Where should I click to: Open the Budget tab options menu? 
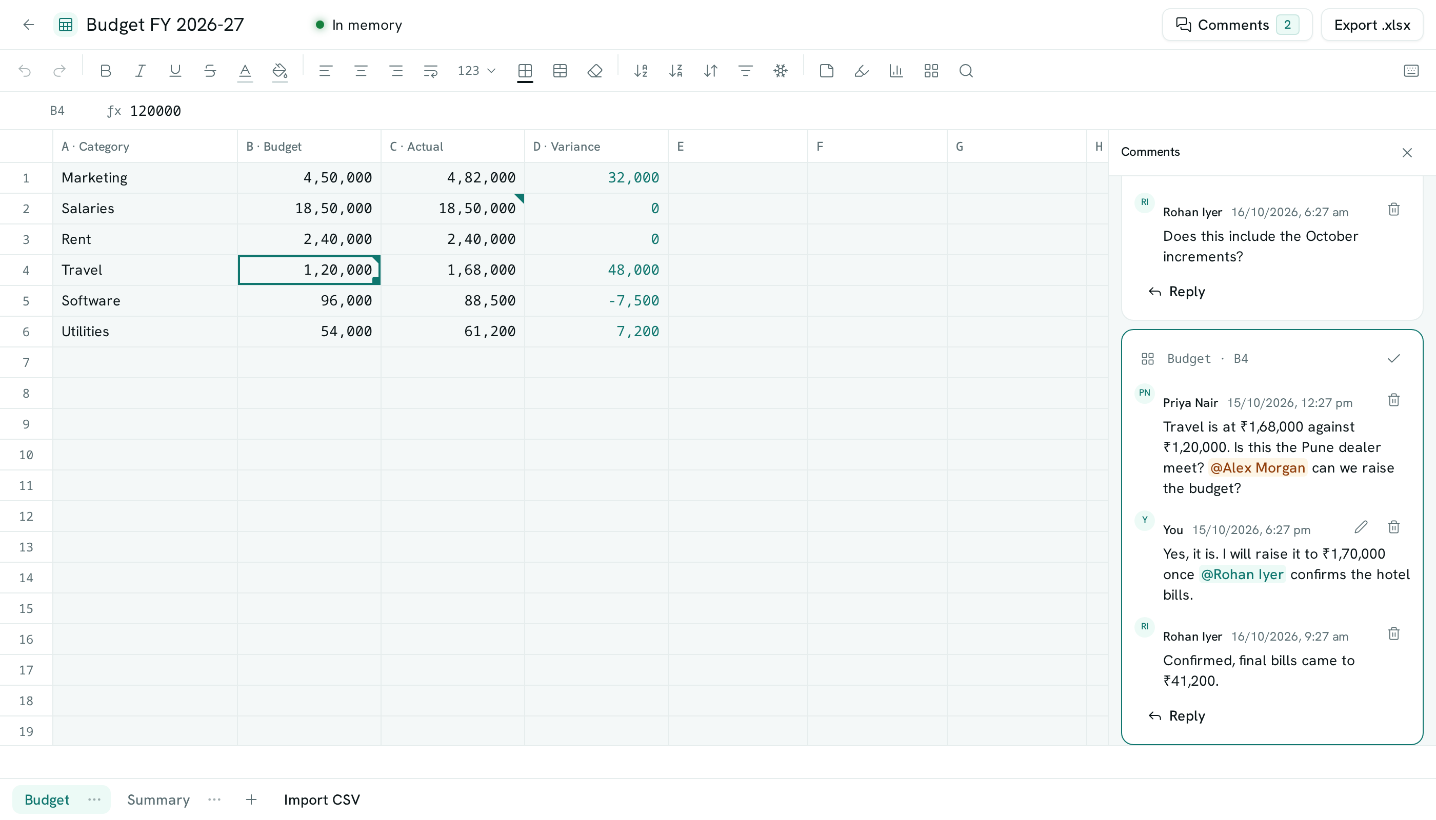click(x=95, y=799)
